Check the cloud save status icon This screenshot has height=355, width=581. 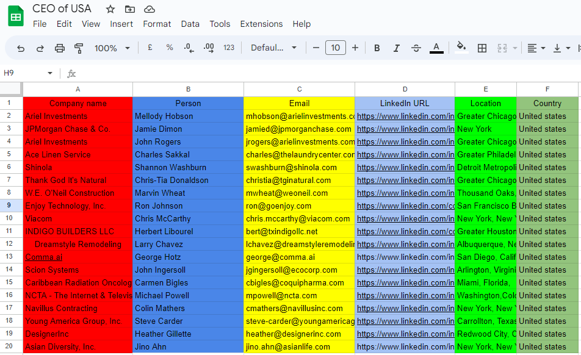(150, 9)
